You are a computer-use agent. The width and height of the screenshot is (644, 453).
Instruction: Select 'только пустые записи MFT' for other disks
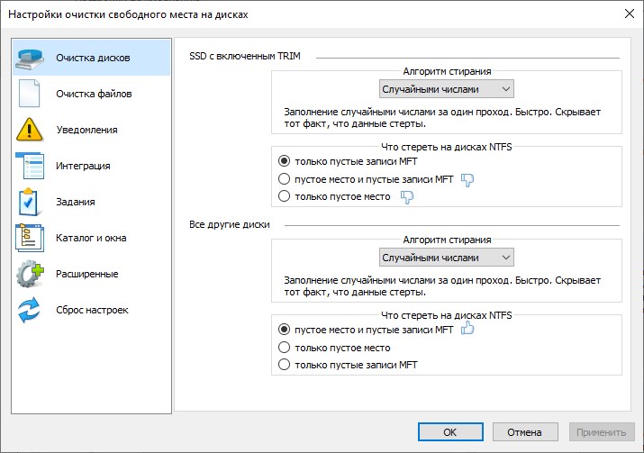[286, 365]
